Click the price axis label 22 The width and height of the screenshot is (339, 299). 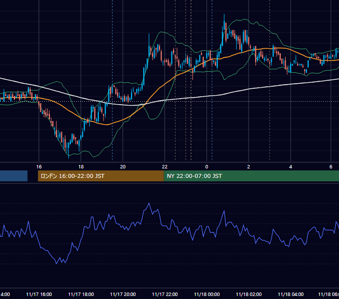(x=165, y=167)
